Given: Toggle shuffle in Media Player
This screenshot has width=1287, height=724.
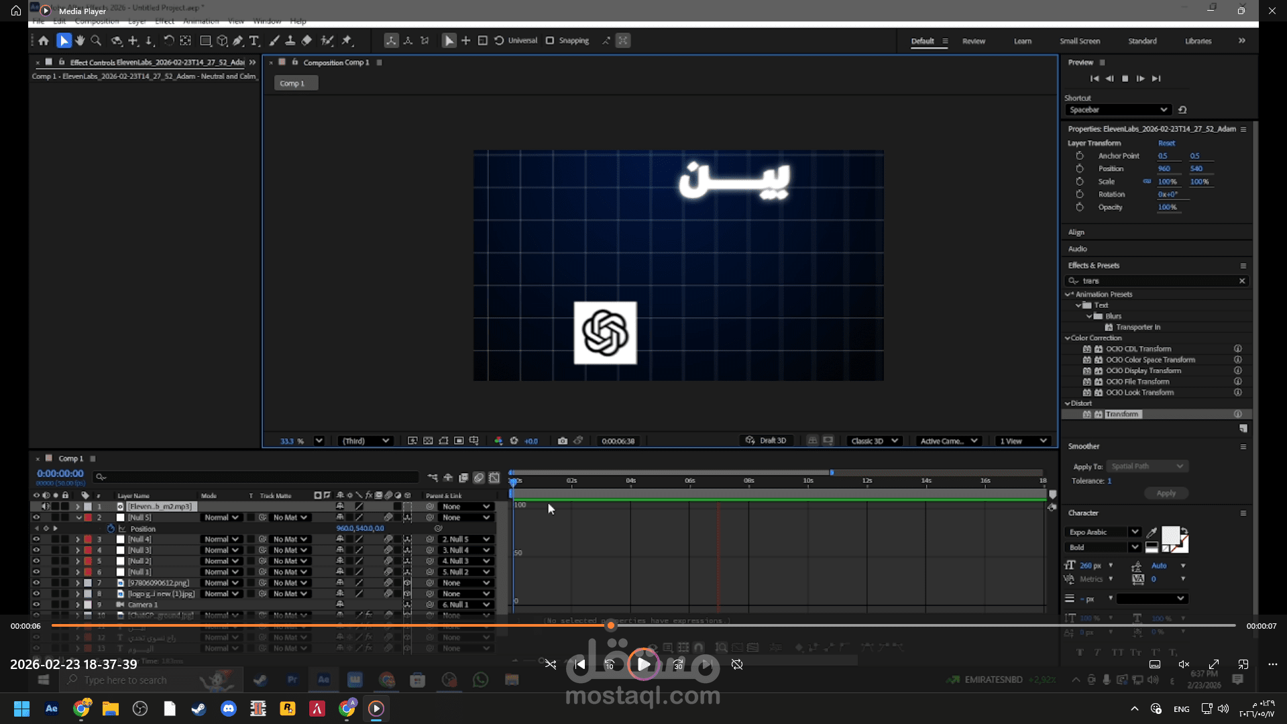Looking at the screenshot, I should (551, 664).
